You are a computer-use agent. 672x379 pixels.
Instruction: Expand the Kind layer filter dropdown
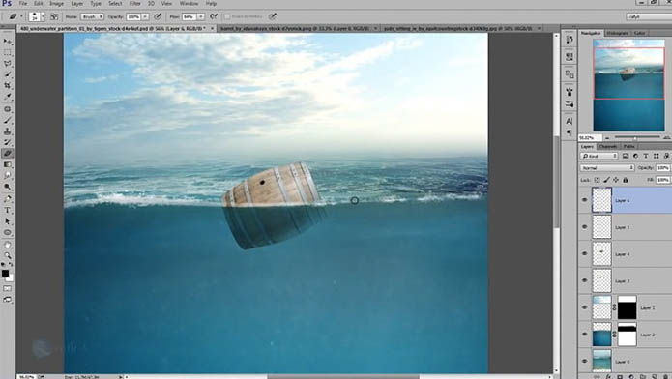click(x=599, y=156)
